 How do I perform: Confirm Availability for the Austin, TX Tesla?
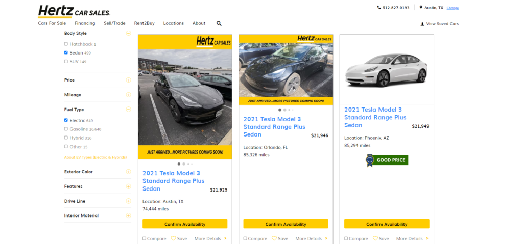click(x=185, y=224)
